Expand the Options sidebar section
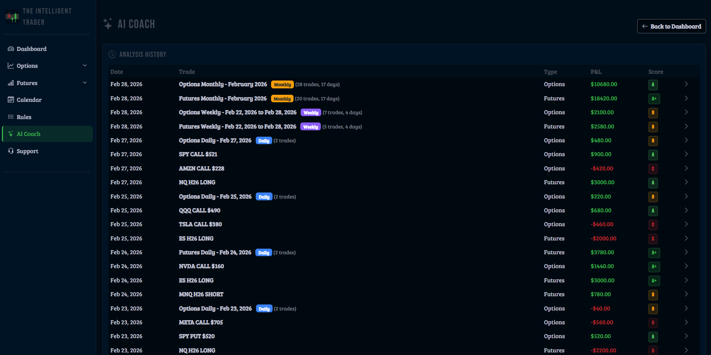The width and height of the screenshot is (711, 355). 85,66
